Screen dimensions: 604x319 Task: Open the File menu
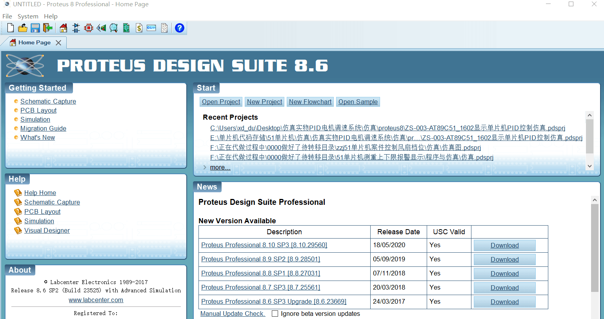pos(7,16)
